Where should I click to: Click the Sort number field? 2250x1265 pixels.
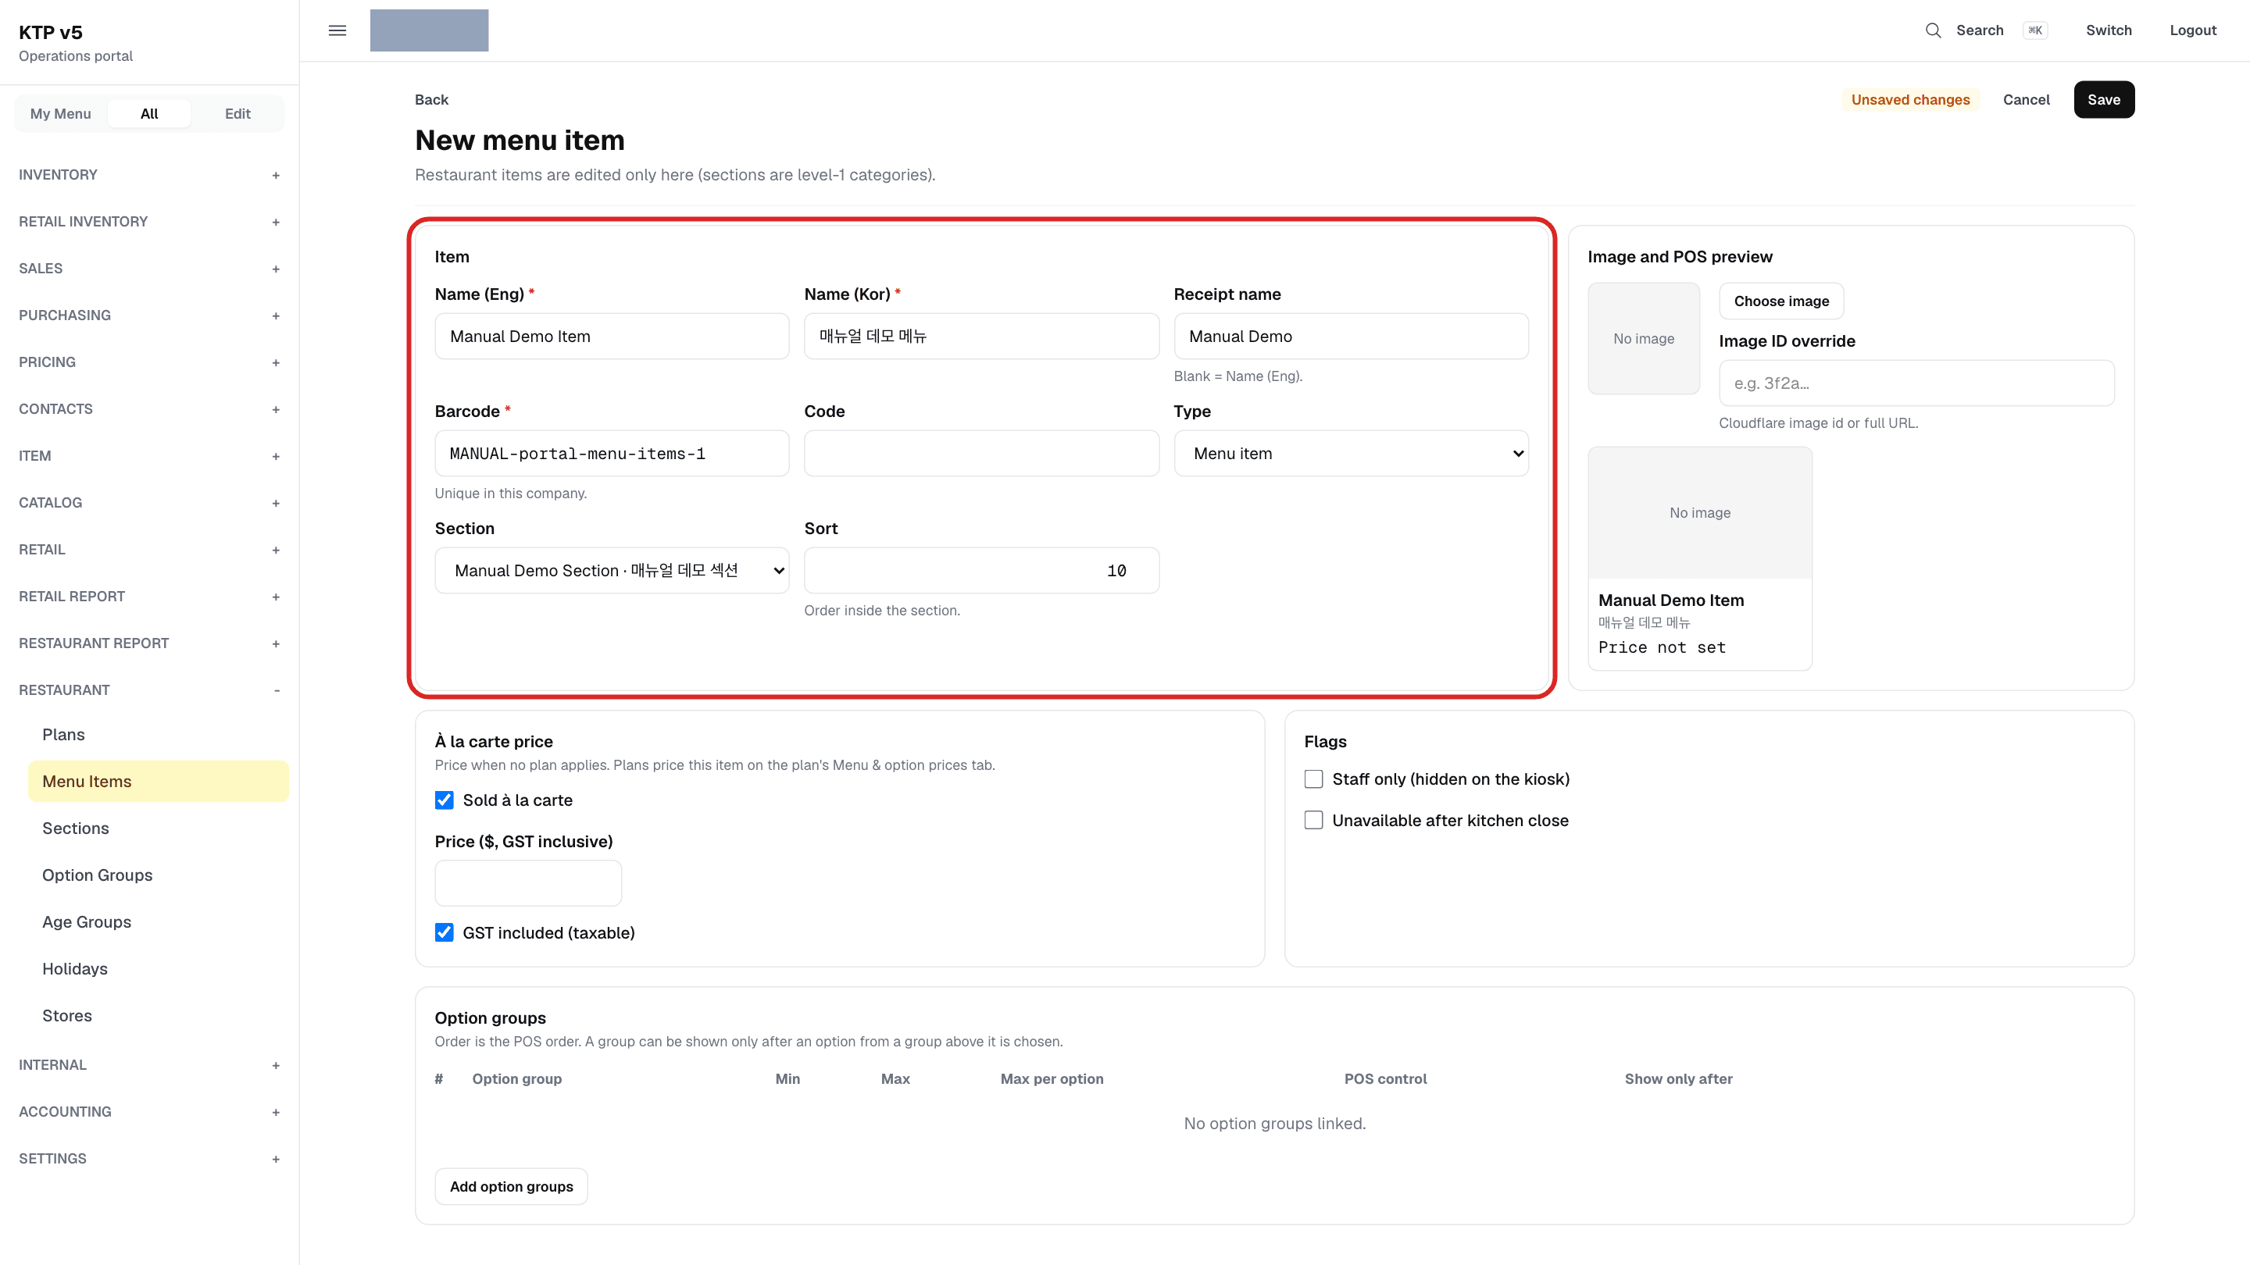pos(981,570)
